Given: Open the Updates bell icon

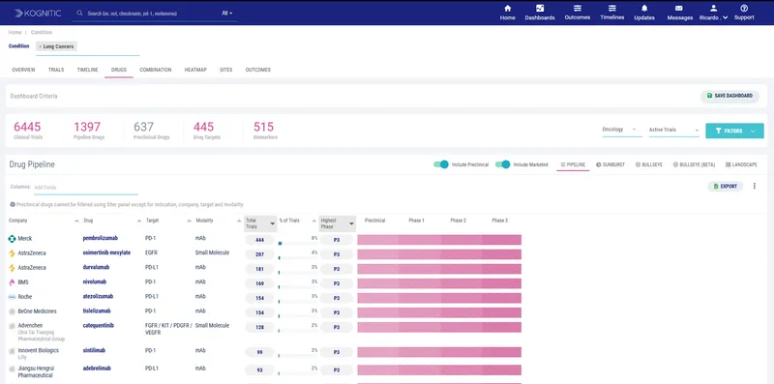Looking at the screenshot, I should point(644,9).
